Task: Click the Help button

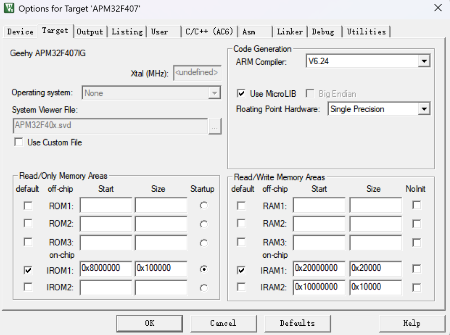Action: [411, 323]
